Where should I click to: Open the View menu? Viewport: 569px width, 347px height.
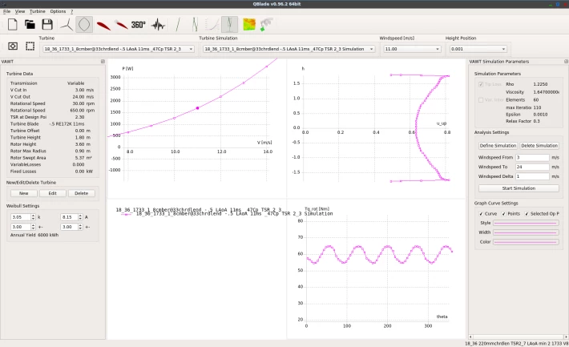[20, 11]
